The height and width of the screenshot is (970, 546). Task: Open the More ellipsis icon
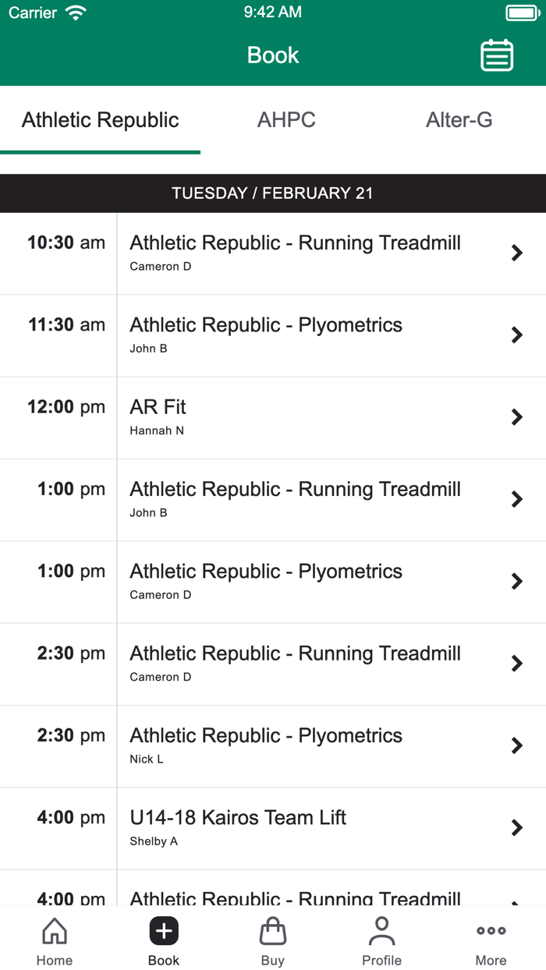tap(491, 930)
